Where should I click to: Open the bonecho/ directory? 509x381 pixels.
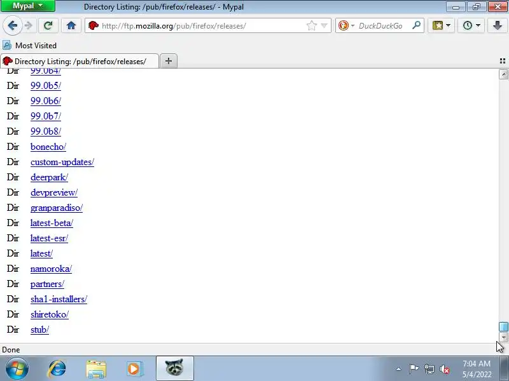tap(48, 147)
